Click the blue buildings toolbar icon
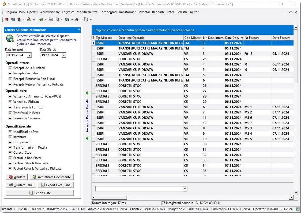Image resolution: width=301 pixels, height=213 pixels. coord(13,20)
